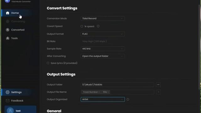Open the Home page in sidebar
The height and width of the screenshot is (113, 201).
click(x=17, y=13)
